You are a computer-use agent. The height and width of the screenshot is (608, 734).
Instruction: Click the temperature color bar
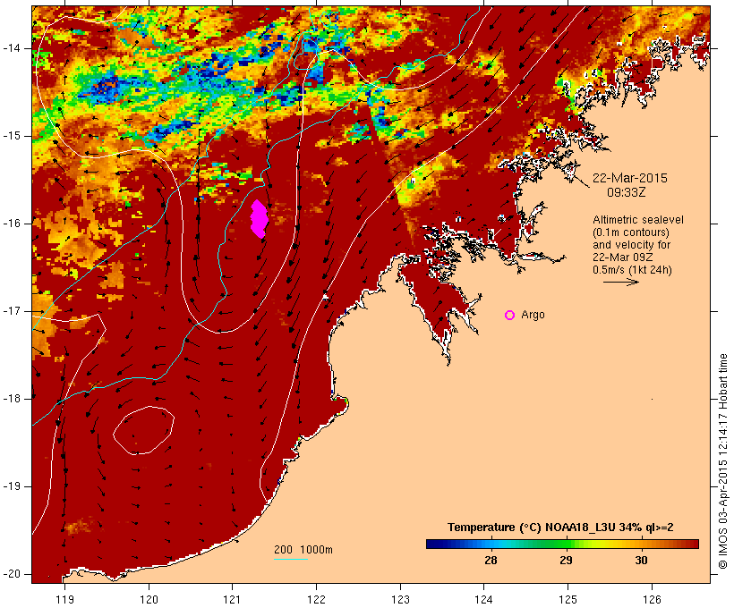(x=562, y=544)
